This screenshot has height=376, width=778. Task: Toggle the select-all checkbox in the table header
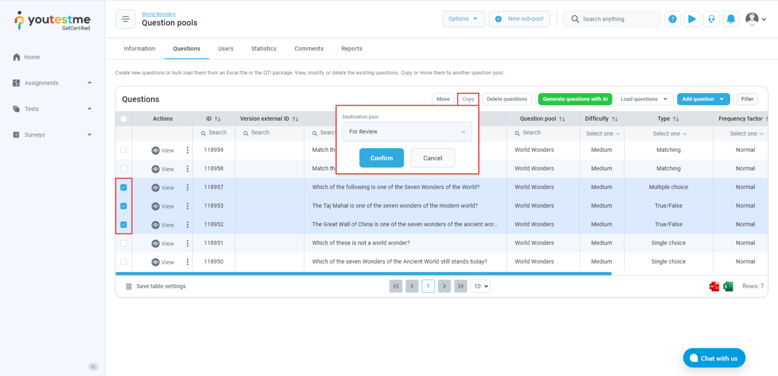coord(123,119)
